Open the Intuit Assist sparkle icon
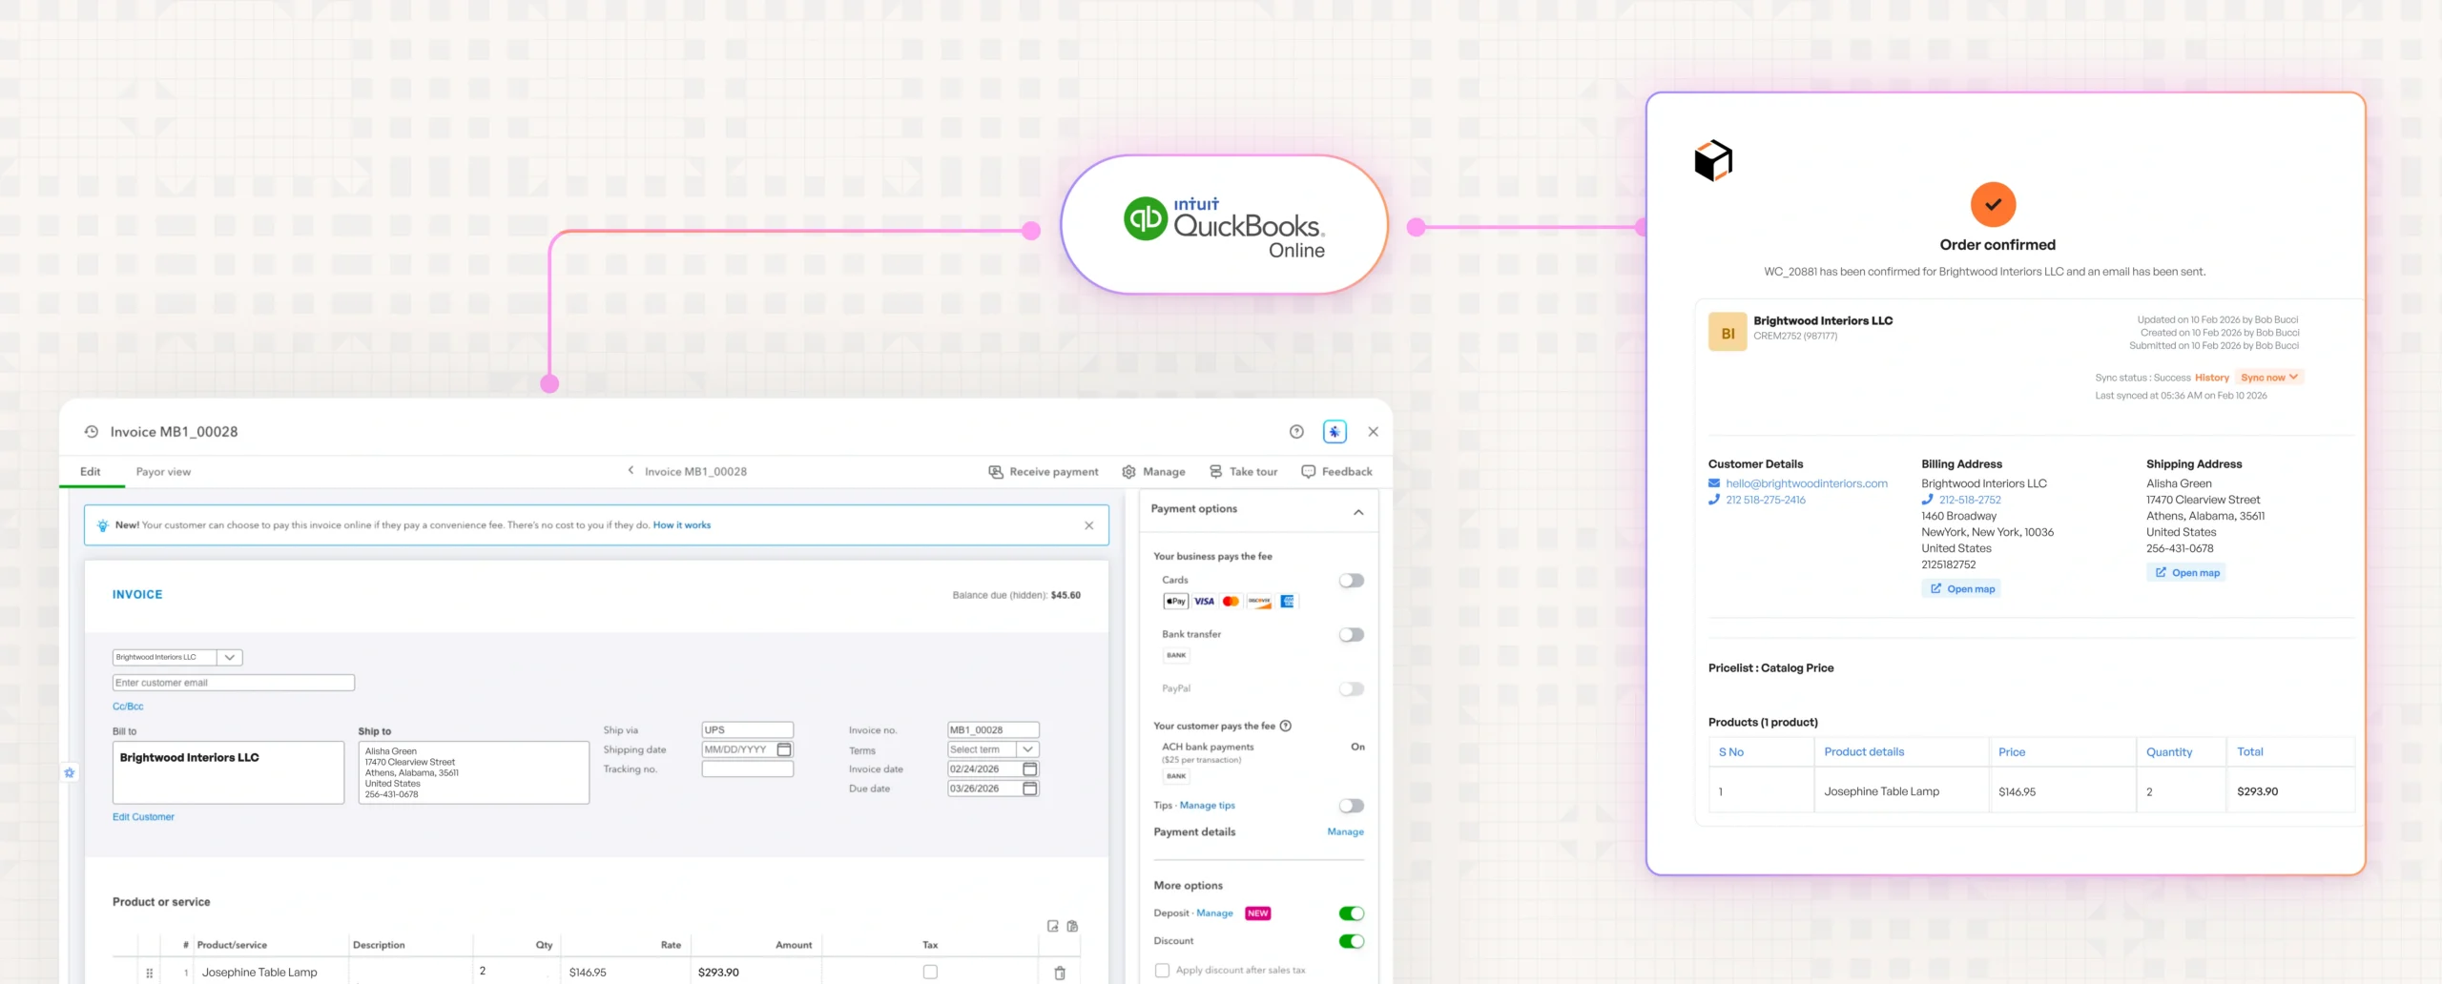2442x984 pixels. [x=1335, y=432]
